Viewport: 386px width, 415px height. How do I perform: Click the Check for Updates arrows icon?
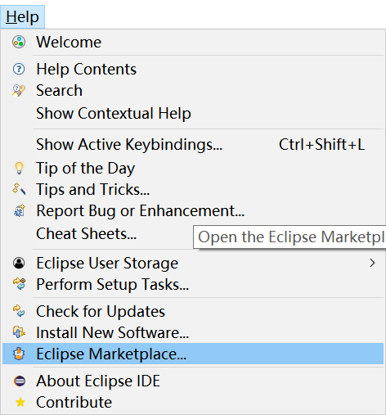tap(19, 311)
